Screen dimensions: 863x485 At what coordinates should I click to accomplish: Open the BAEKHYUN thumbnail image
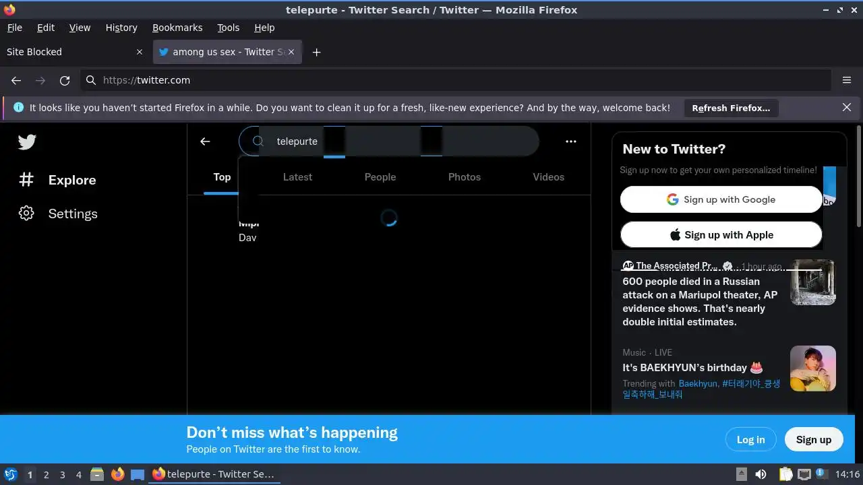tap(812, 368)
